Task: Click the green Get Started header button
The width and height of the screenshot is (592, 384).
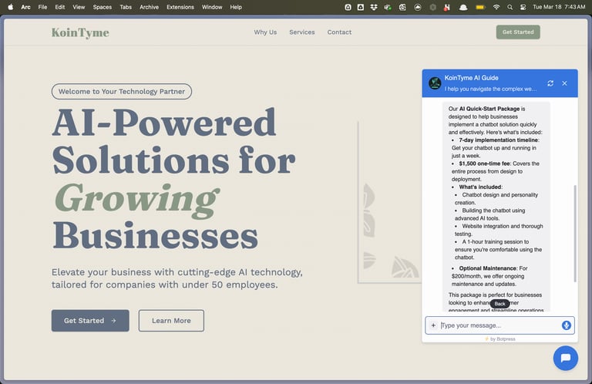Action: [518, 32]
